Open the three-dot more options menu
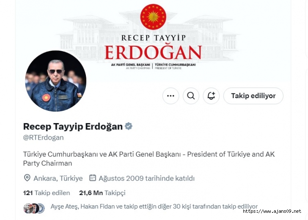Screen dimensions: 308x220 170,96
